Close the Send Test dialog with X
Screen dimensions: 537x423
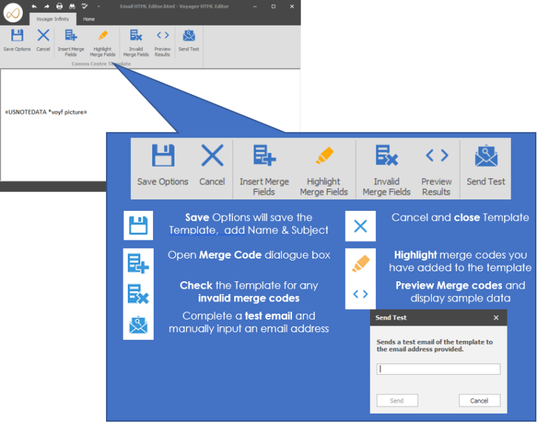tap(496, 318)
